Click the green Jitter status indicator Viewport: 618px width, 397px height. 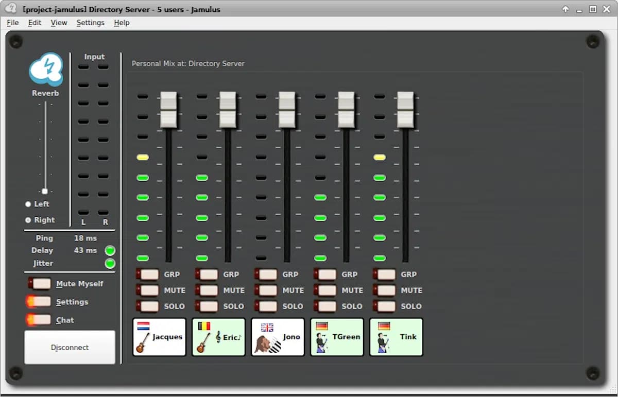(110, 264)
